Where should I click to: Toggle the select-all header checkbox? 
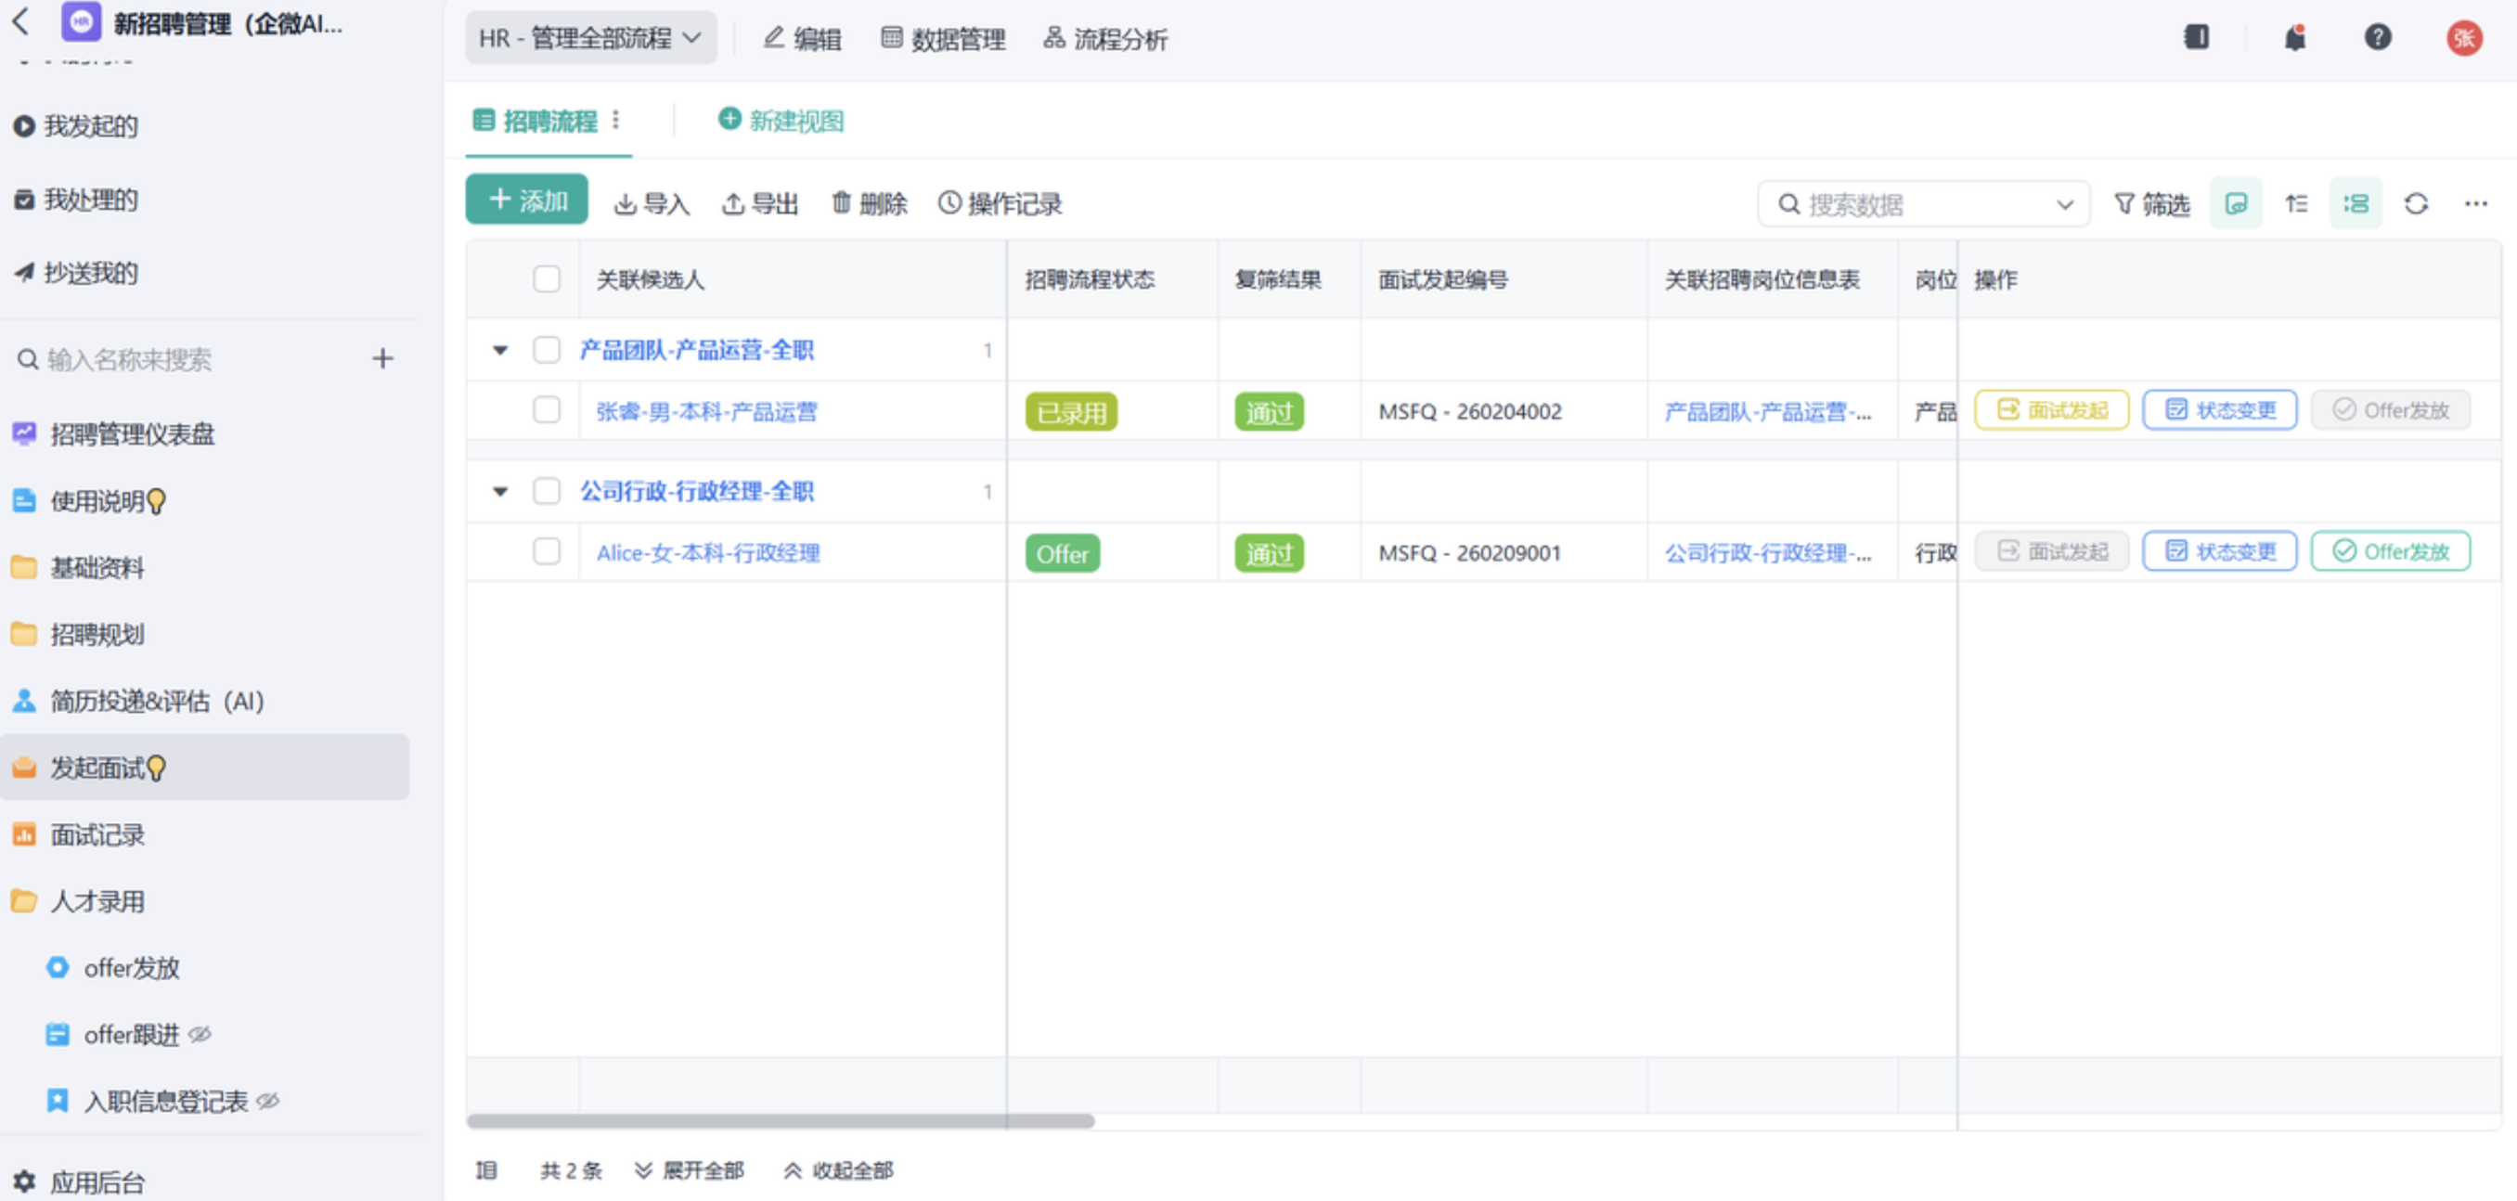tap(547, 279)
